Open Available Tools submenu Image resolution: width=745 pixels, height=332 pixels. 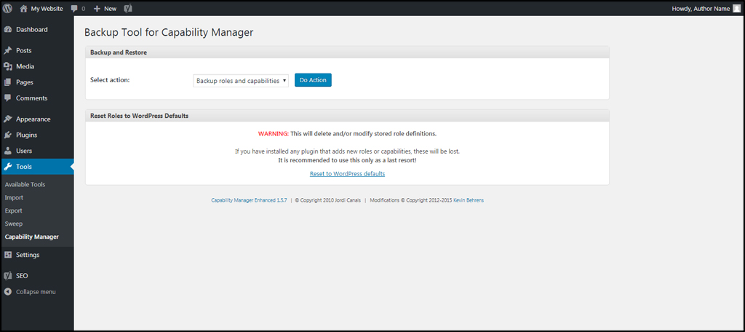click(x=25, y=184)
